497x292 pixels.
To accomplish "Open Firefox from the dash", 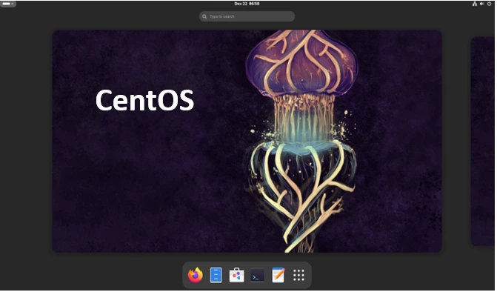I will 196,275.
